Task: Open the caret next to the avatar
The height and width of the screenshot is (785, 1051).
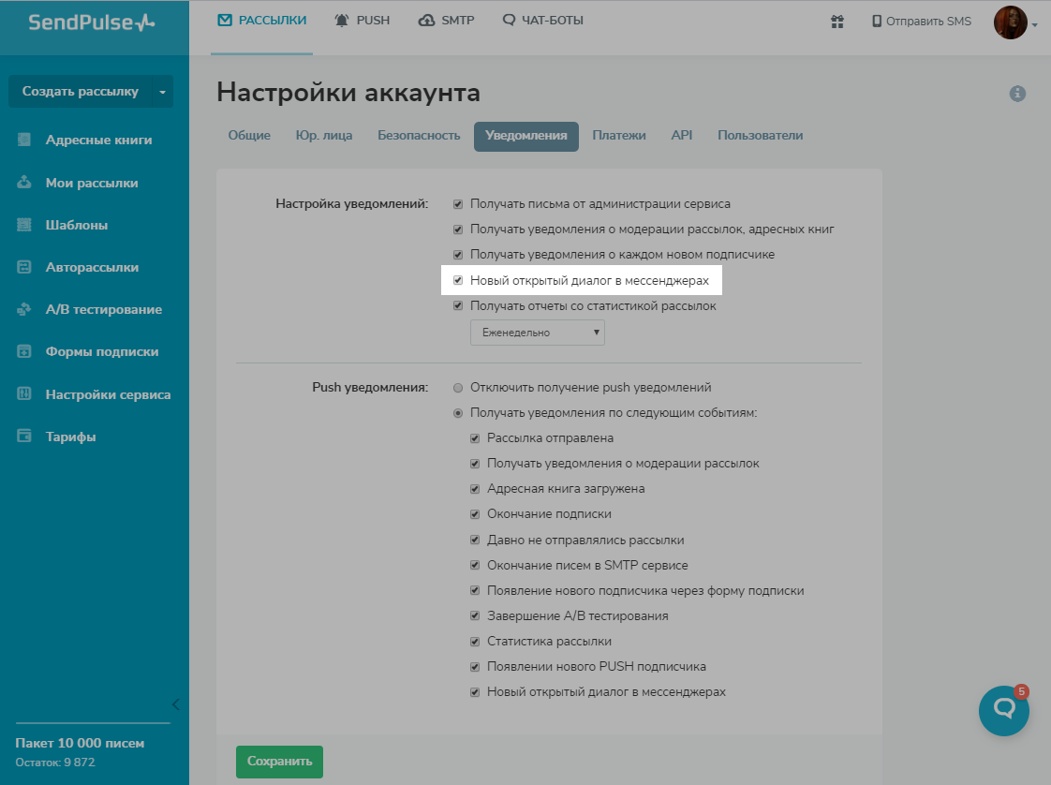Action: click(1034, 24)
